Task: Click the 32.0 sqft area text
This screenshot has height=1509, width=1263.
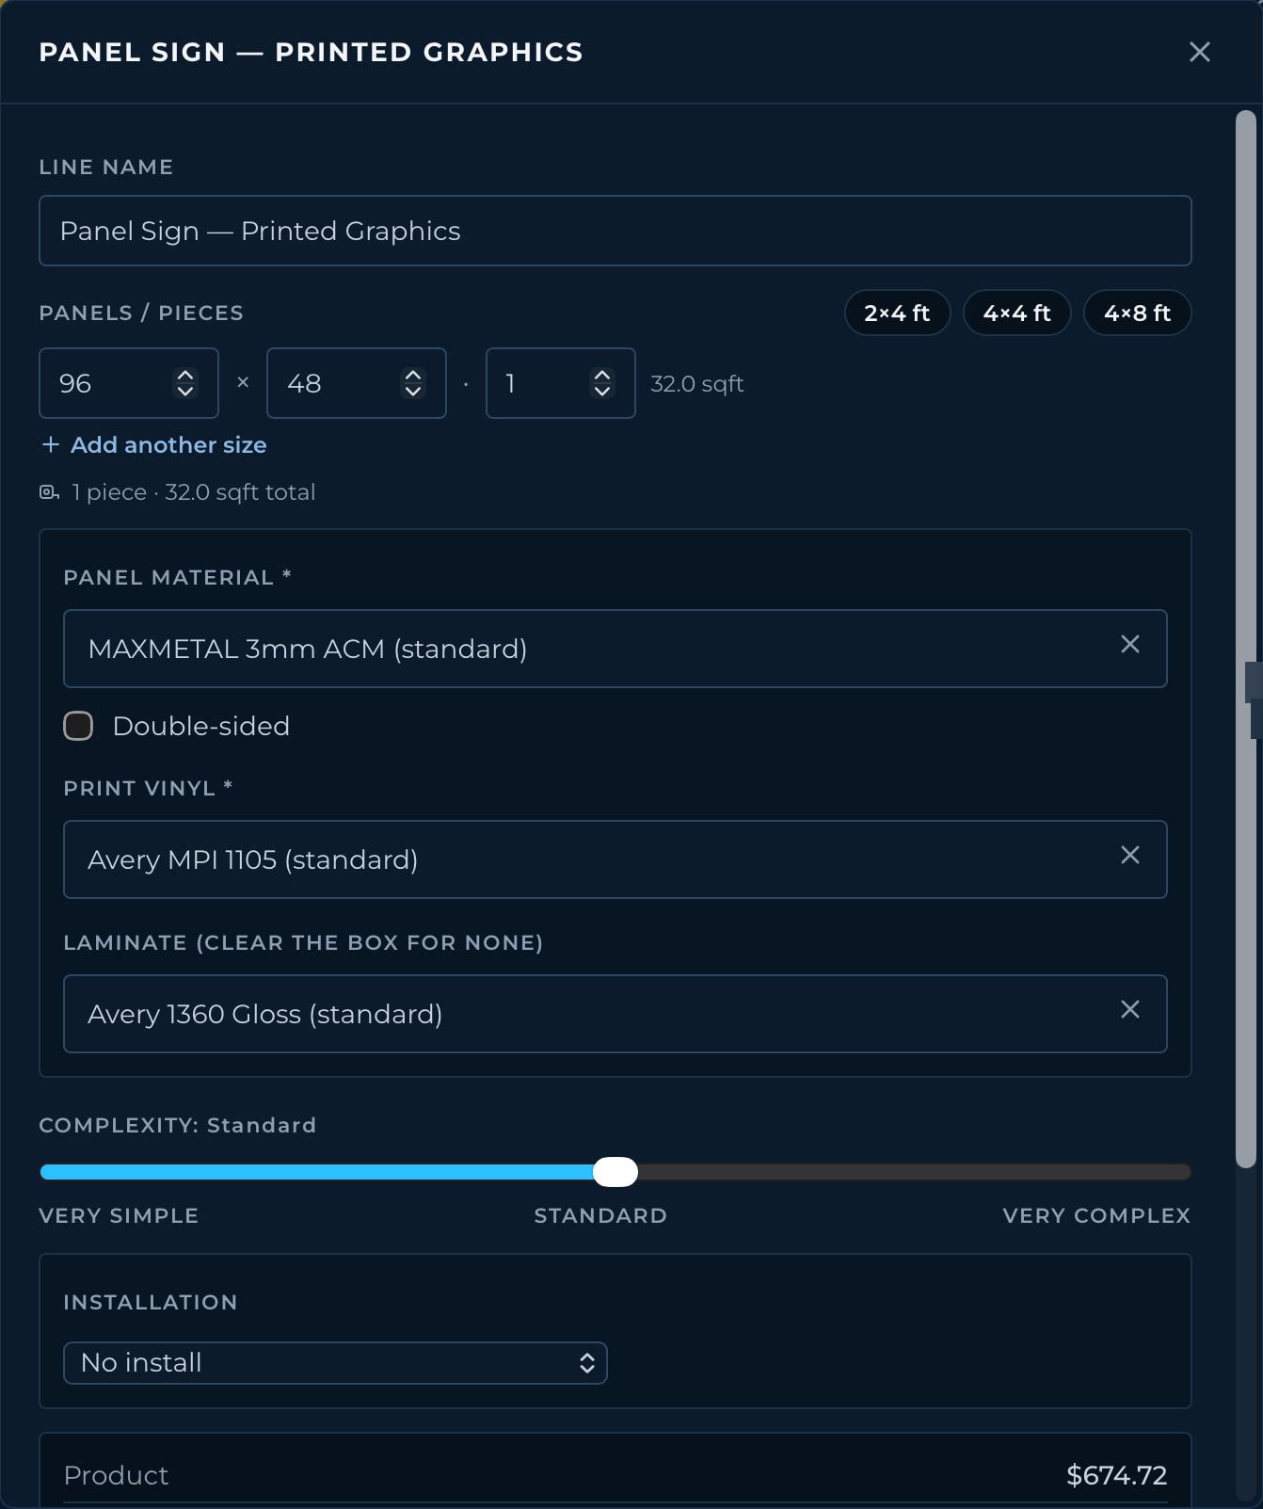Action: (697, 384)
